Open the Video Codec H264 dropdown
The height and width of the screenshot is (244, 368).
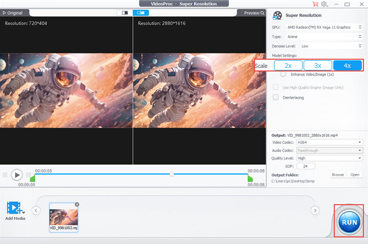pos(330,142)
